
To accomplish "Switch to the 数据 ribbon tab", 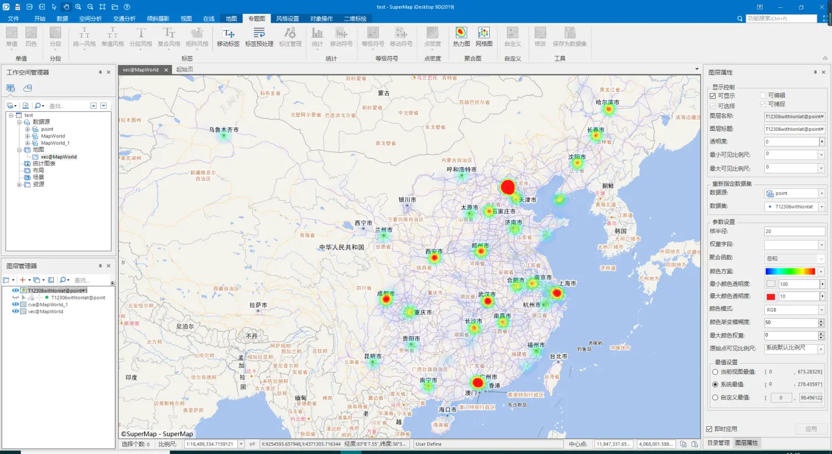I will coord(62,19).
